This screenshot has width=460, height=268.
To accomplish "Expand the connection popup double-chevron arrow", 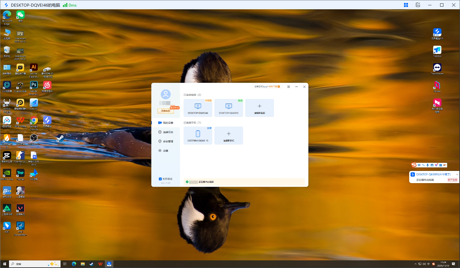I will pos(457,174).
